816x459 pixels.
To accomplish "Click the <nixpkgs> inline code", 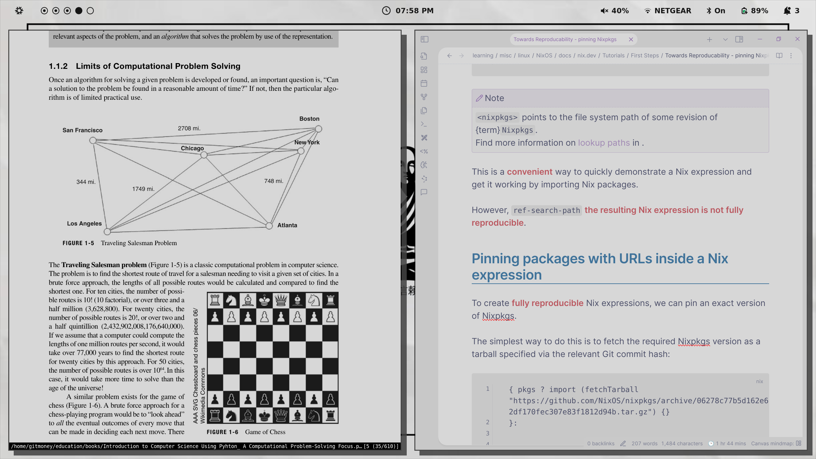I will (497, 117).
